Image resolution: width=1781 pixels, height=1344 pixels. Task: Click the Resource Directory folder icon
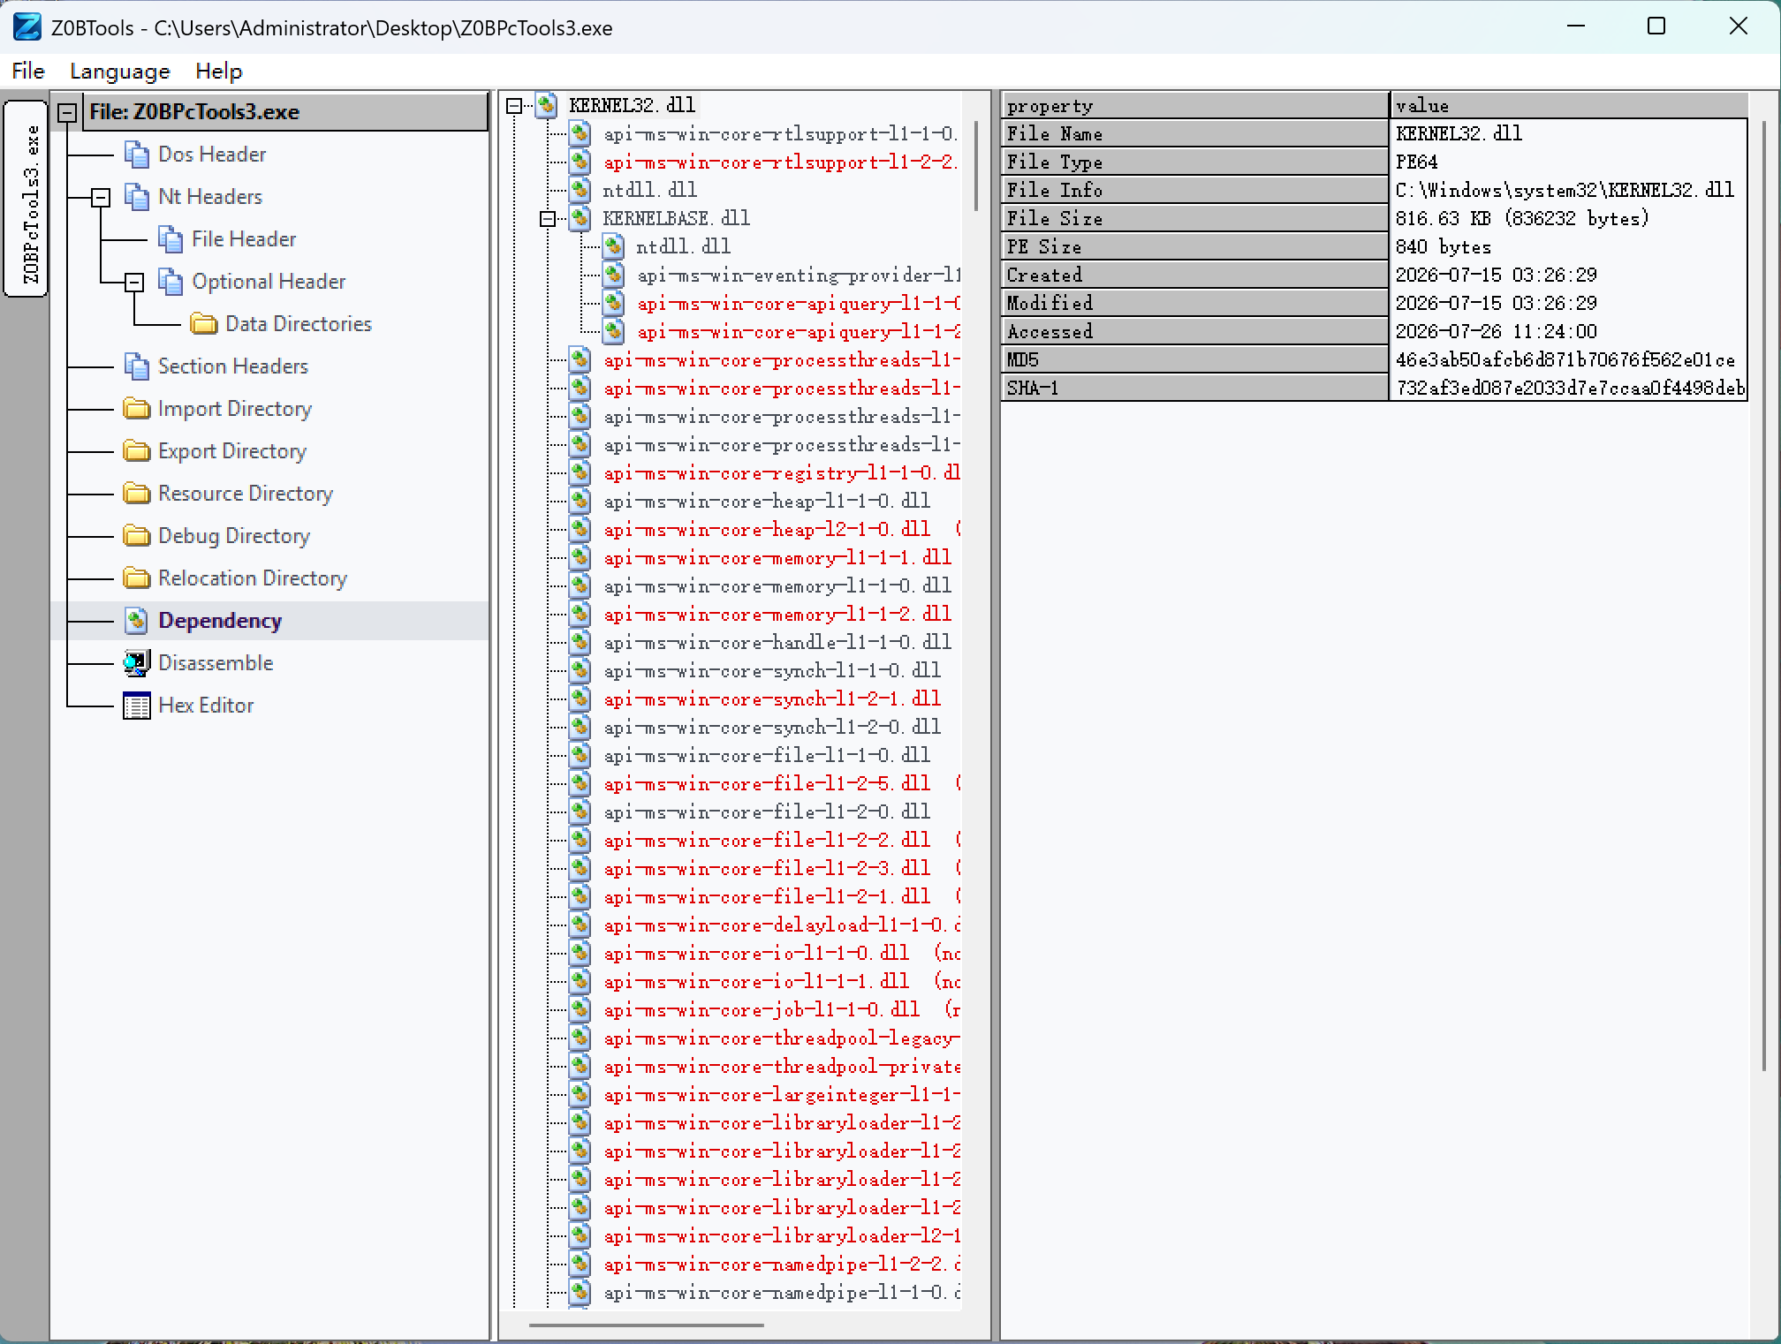tap(137, 494)
